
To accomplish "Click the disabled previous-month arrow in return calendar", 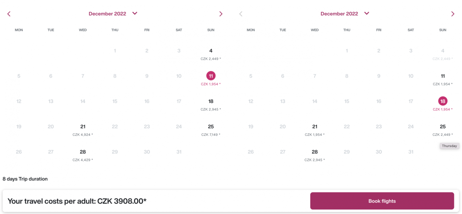I will (x=241, y=14).
